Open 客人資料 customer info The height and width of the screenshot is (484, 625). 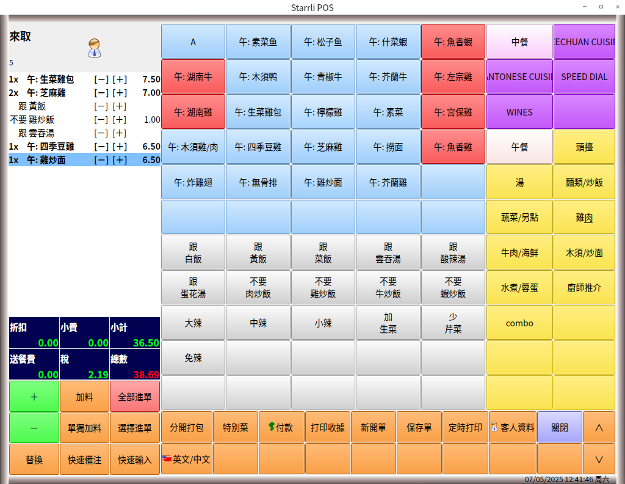[x=512, y=427]
